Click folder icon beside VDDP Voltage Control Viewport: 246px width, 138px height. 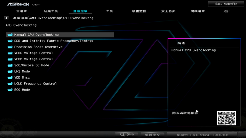[x=10, y=59]
